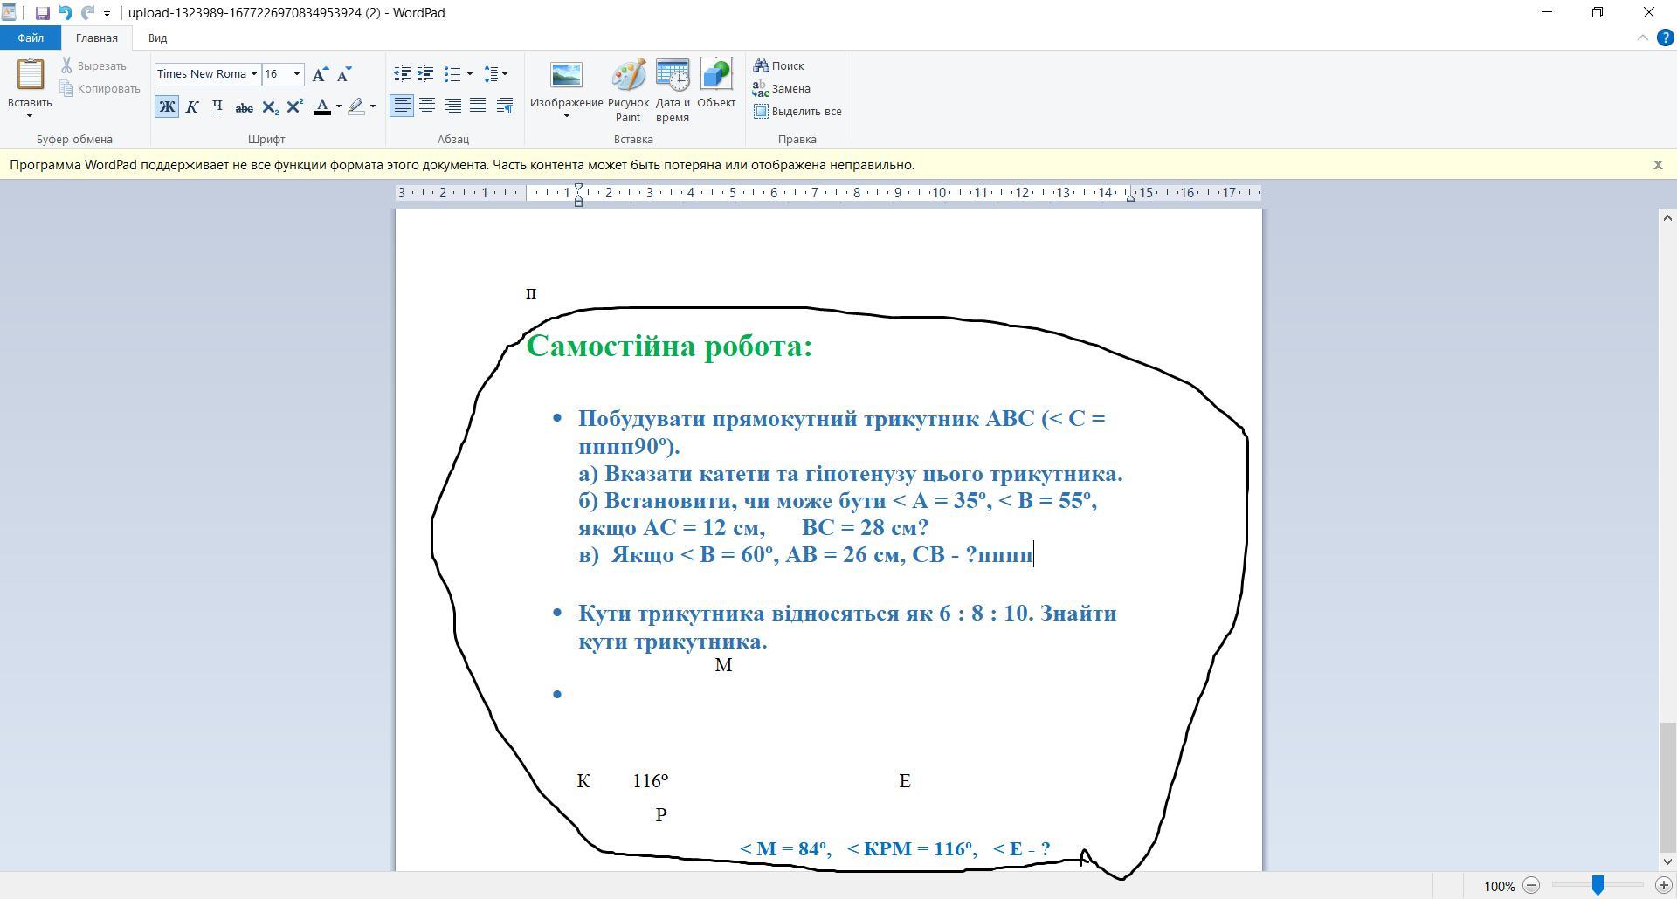Align text to the left
The image size is (1677, 899).
[402, 106]
